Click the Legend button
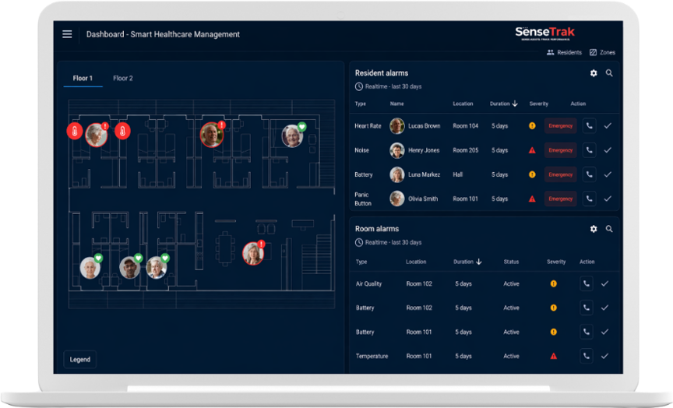 (79, 360)
